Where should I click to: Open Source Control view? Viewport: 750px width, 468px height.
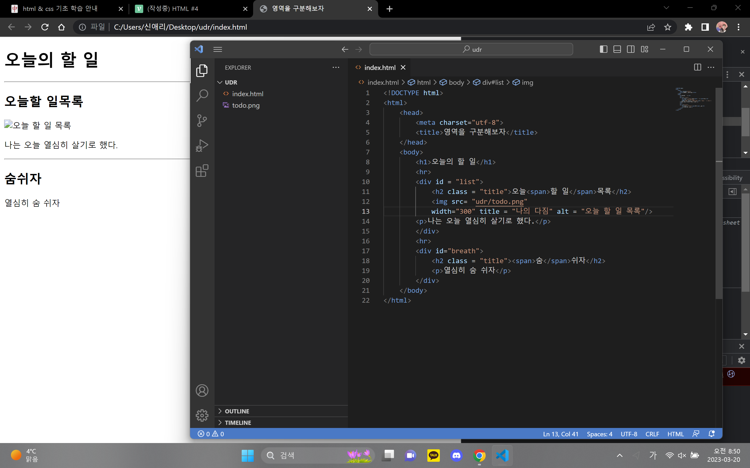(202, 121)
